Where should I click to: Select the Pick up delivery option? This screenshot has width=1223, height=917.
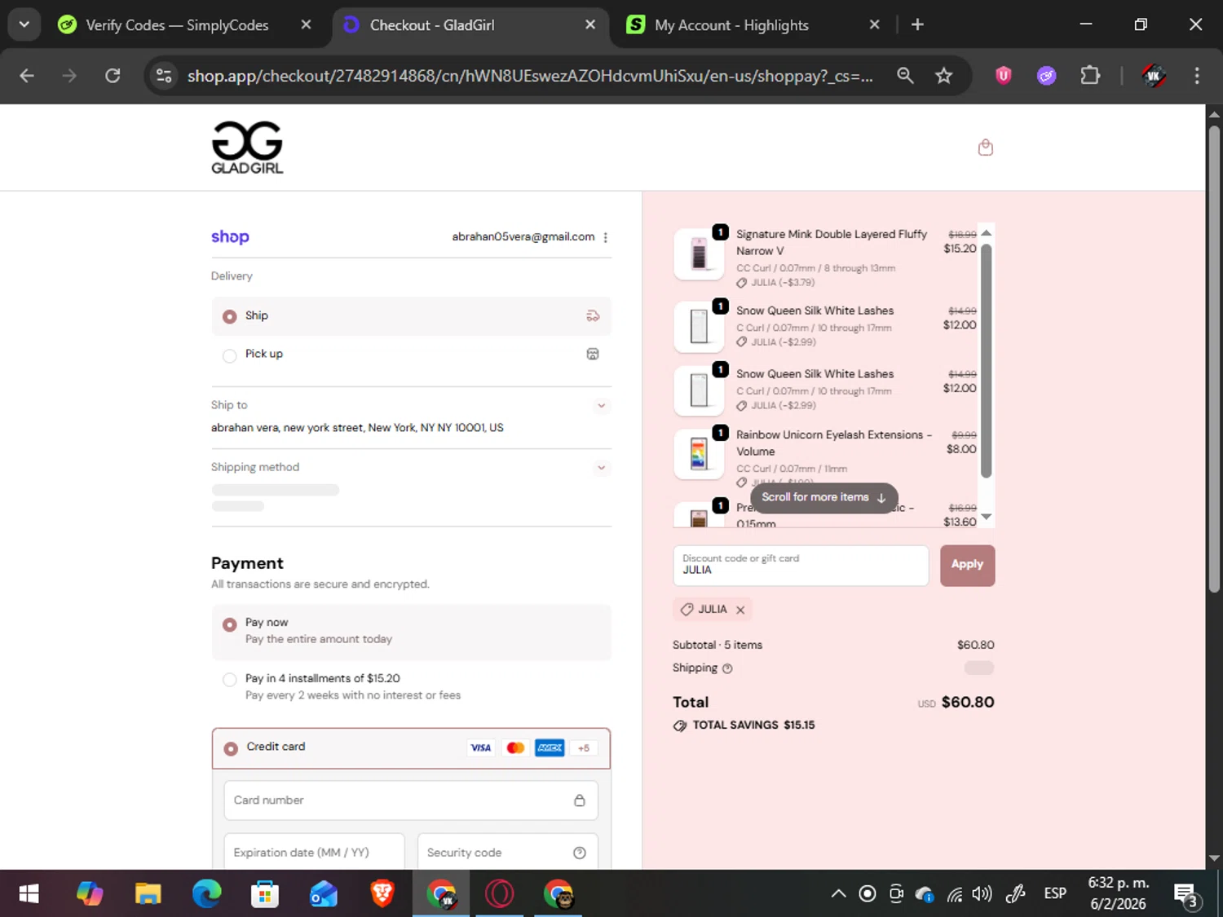click(x=411, y=355)
